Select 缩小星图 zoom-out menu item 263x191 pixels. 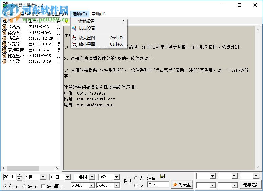pyautogui.click(x=99, y=44)
